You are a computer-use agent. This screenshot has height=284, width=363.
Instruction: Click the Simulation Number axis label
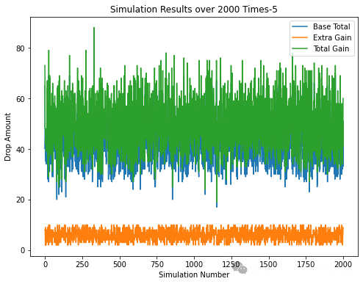194,274
